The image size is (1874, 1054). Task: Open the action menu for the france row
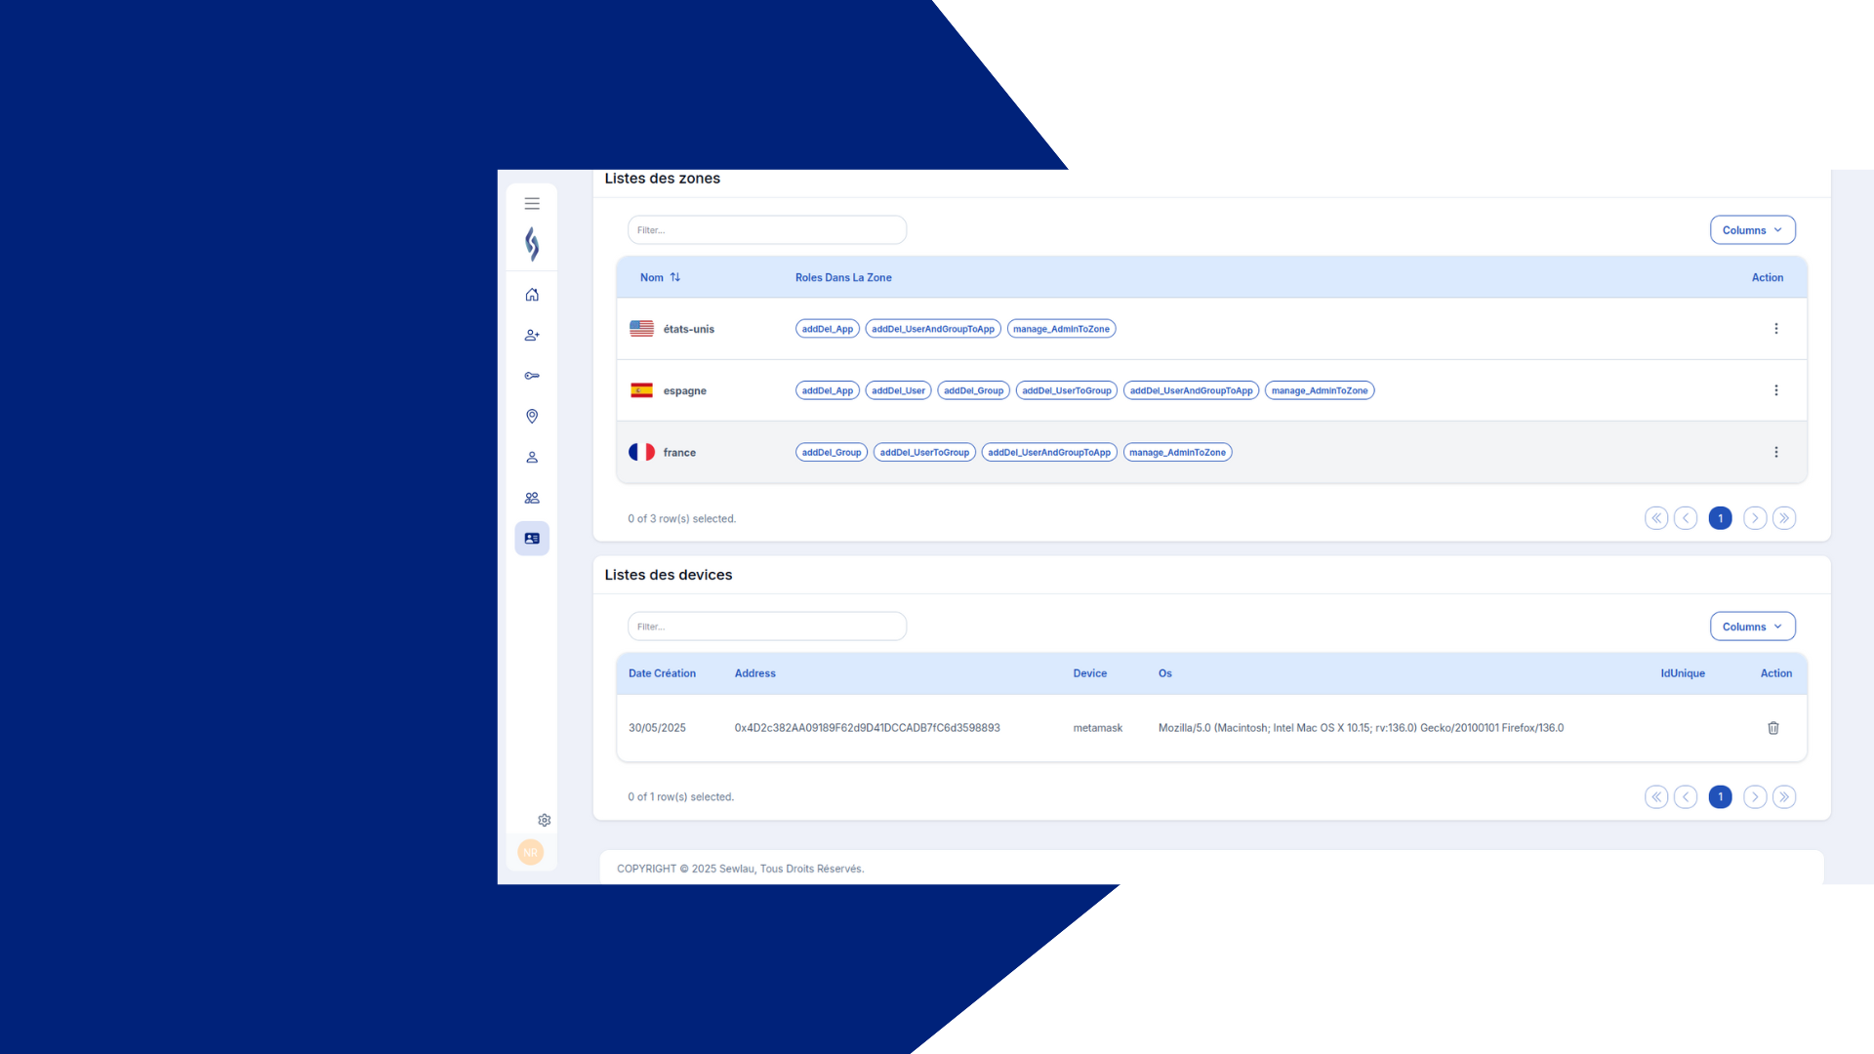point(1775,452)
